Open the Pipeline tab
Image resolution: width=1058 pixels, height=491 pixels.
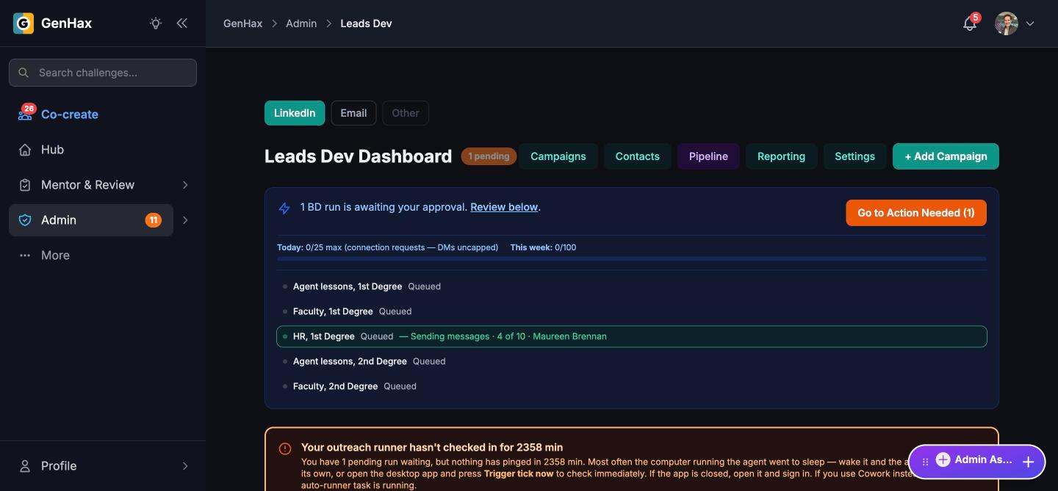[x=708, y=156]
